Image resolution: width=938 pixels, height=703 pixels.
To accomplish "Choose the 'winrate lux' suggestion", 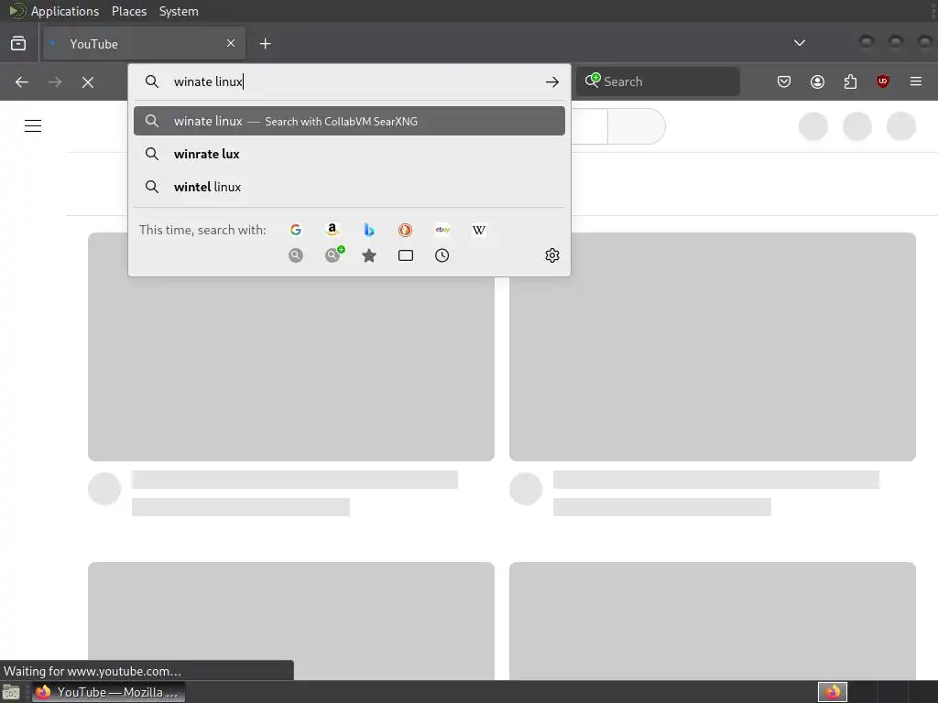I will (349, 154).
